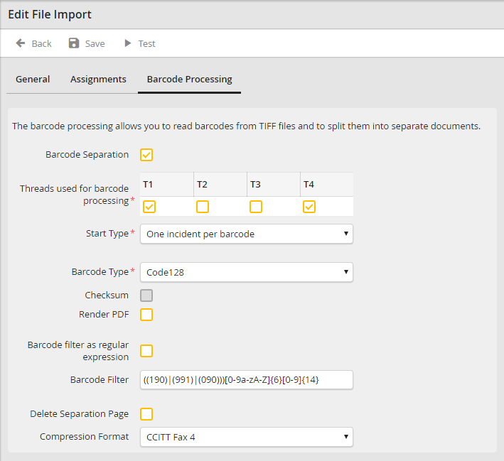The width and height of the screenshot is (504, 461).
Task: Click the Checksum label
Action: (x=107, y=295)
